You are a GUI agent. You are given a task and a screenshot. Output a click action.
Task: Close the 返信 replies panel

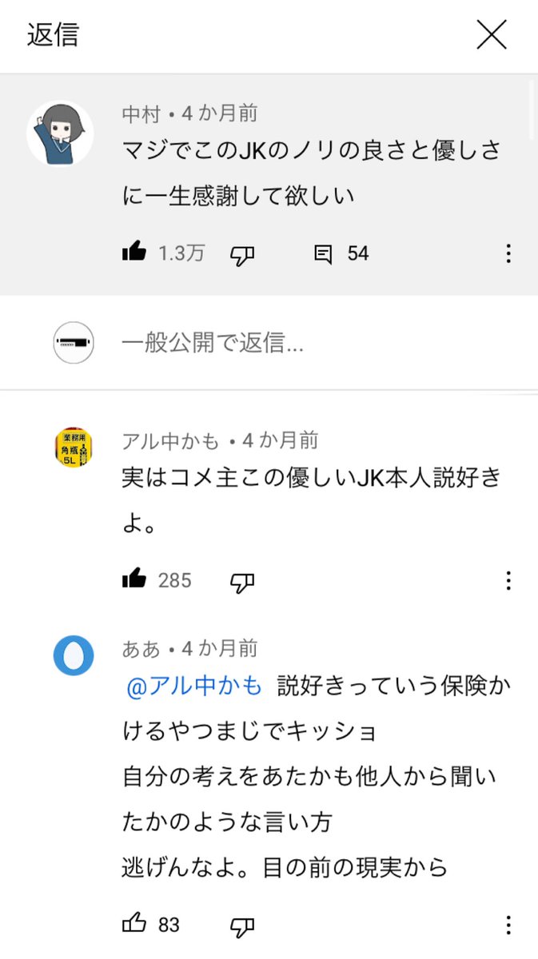tap(492, 35)
